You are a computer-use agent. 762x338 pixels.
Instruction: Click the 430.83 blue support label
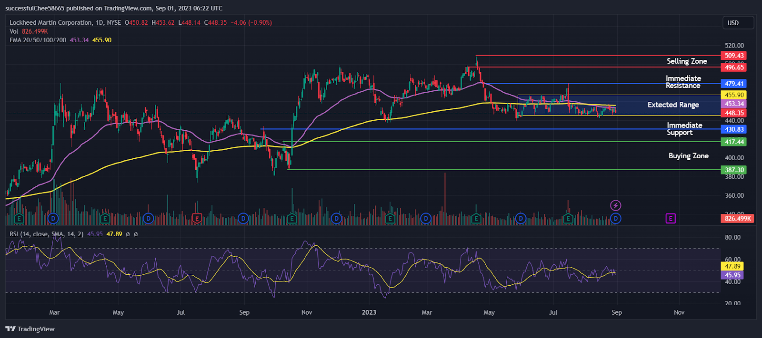(x=734, y=129)
